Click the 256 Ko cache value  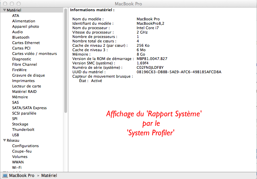[143, 45]
